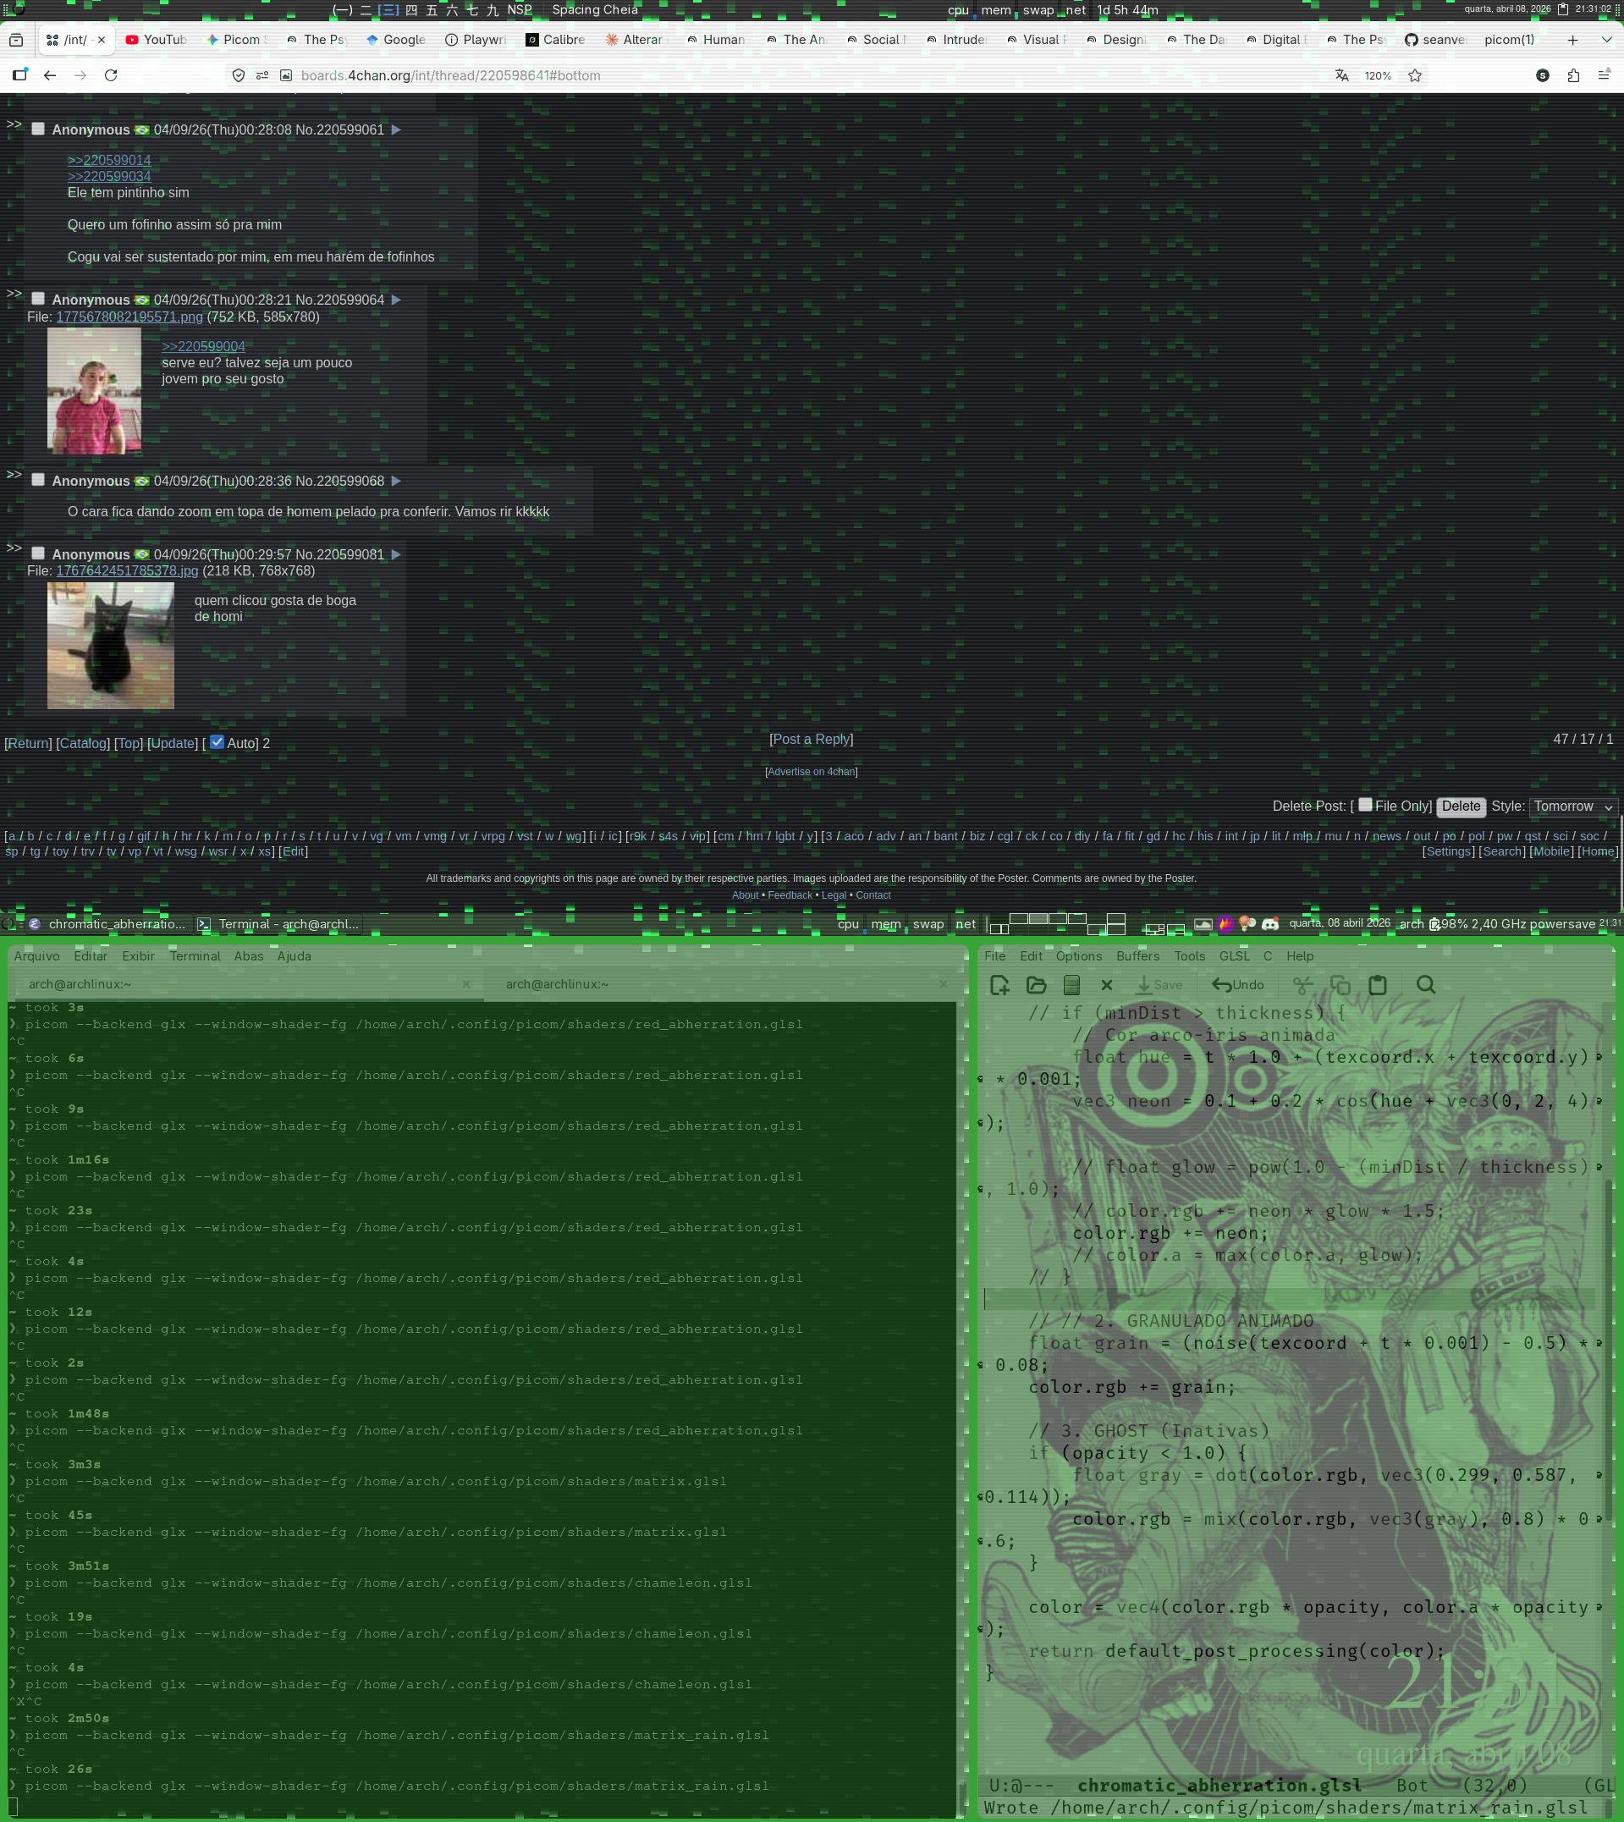Bookmark this page with the star icon
This screenshot has height=1822, width=1624.
(1414, 76)
